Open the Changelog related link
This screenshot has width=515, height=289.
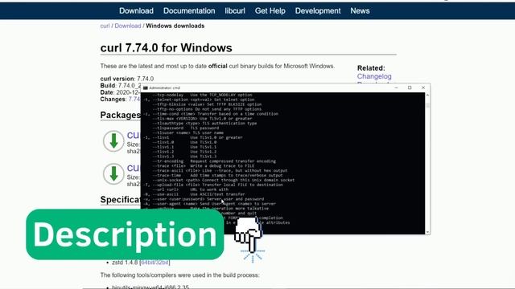(374, 76)
